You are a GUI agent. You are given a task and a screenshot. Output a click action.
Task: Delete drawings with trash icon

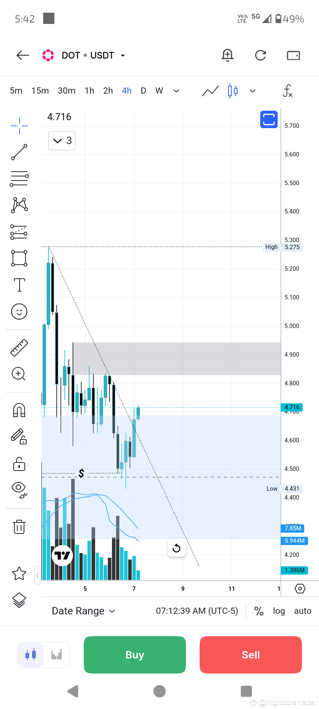(x=19, y=526)
